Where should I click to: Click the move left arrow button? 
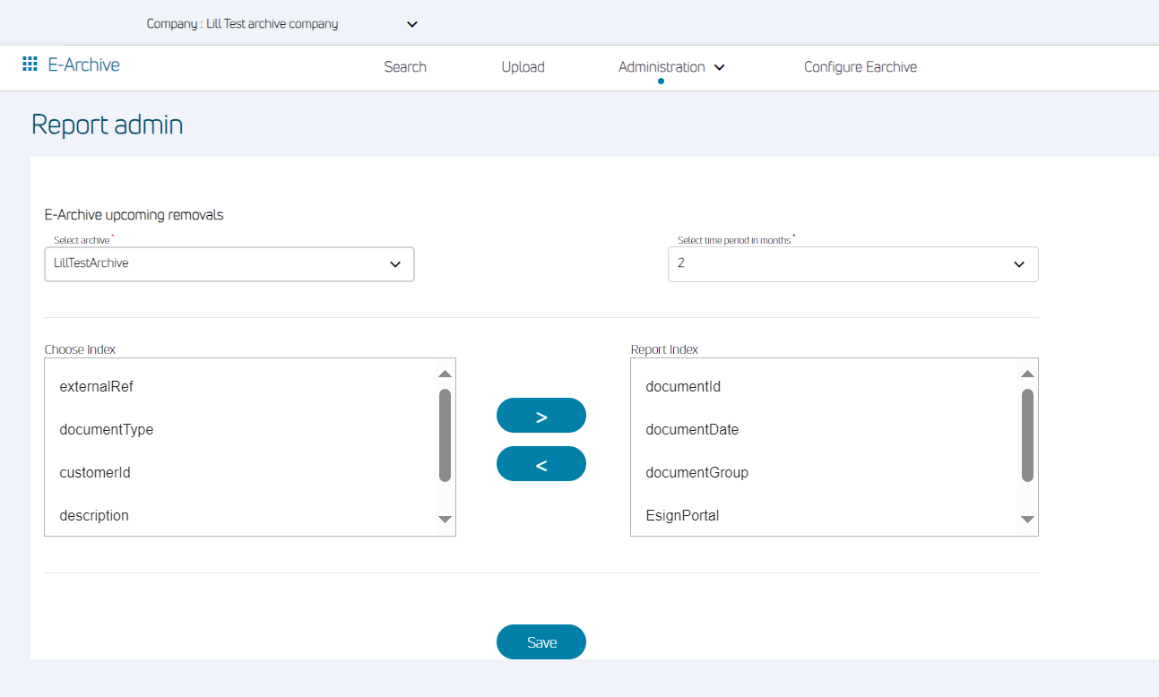(541, 464)
